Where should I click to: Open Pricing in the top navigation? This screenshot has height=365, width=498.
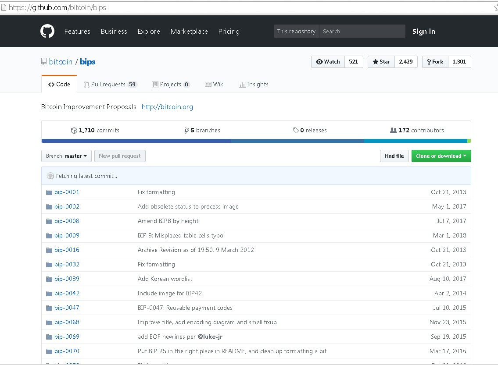pos(229,32)
